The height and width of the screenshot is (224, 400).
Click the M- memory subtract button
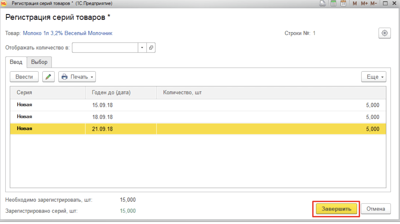tap(374, 4)
